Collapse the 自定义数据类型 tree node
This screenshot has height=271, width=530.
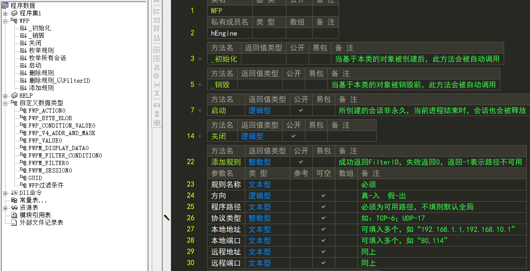5,103
